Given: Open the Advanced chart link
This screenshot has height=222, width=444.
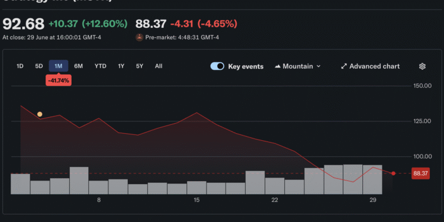Looking at the screenshot, I should click(371, 66).
